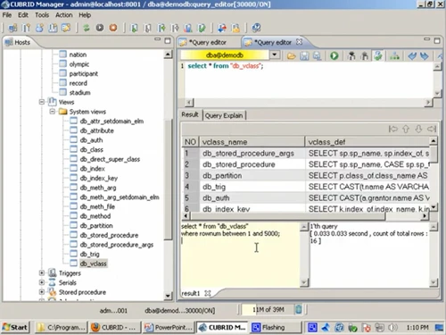The height and width of the screenshot is (335, 446).
Task: Select the olympic table in tree
Action: pos(79,64)
